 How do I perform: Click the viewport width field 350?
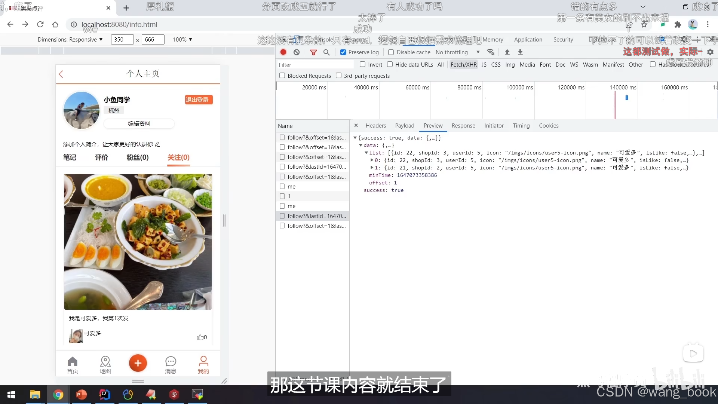(122, 40)
